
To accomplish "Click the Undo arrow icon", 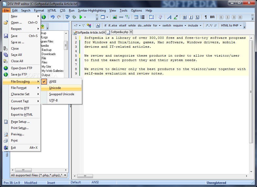I will click(52, 17).
